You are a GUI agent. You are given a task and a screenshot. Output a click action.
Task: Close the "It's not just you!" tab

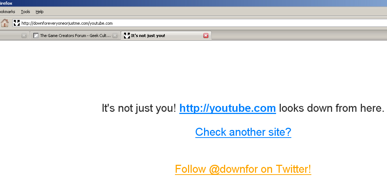(206, 36)
